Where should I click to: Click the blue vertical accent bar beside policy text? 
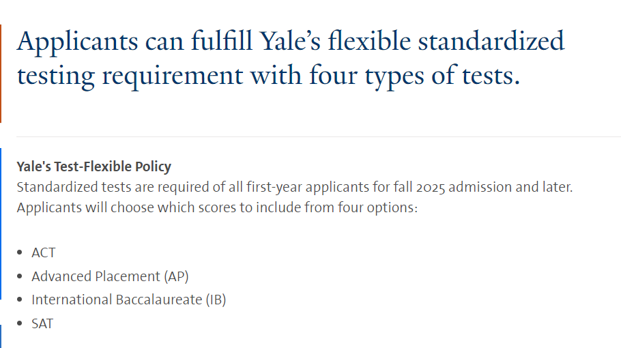(x=1, y=224)
